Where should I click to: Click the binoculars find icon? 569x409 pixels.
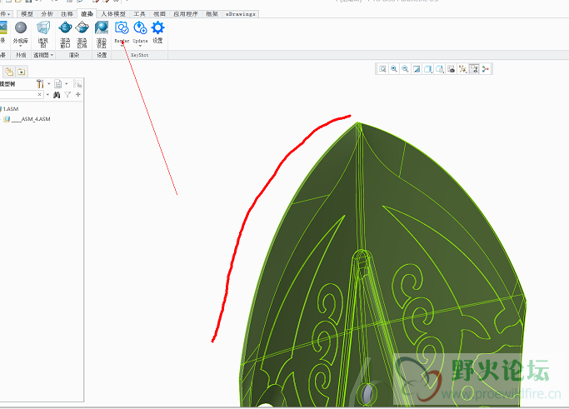click(57, 95)
